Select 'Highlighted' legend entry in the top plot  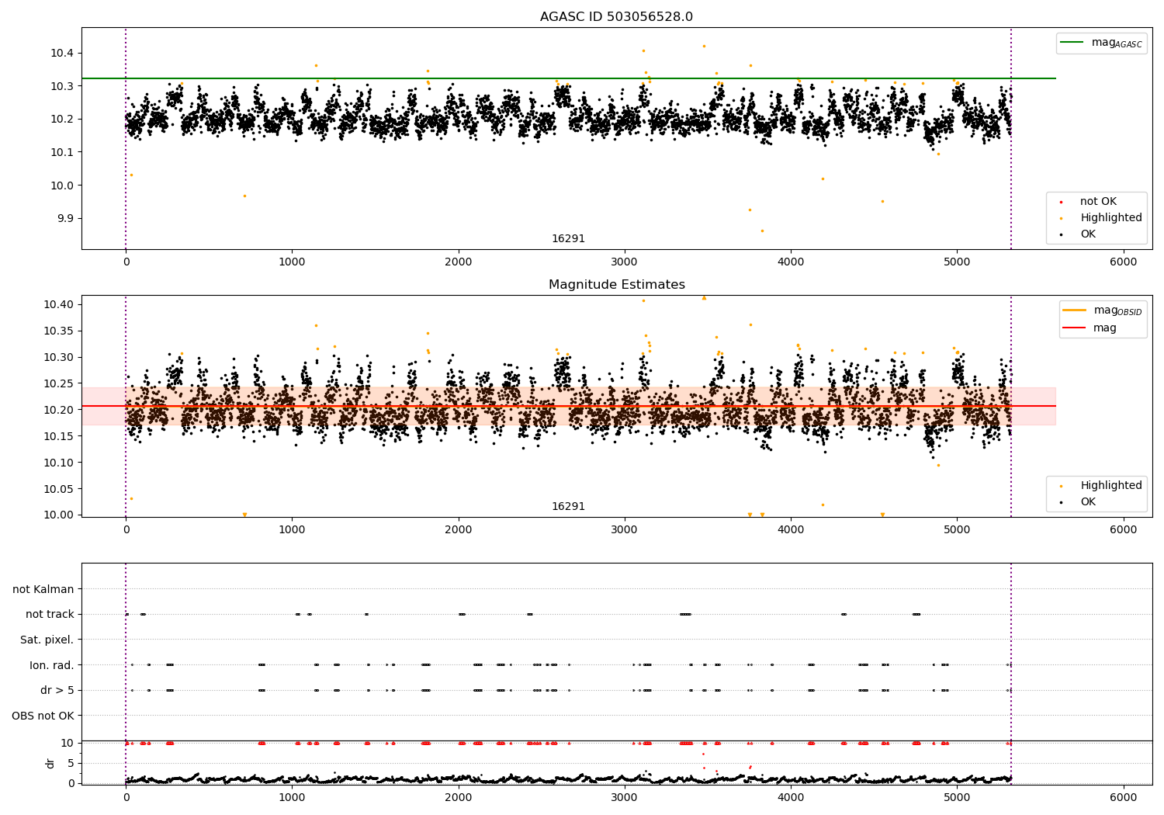[1111, 218]
